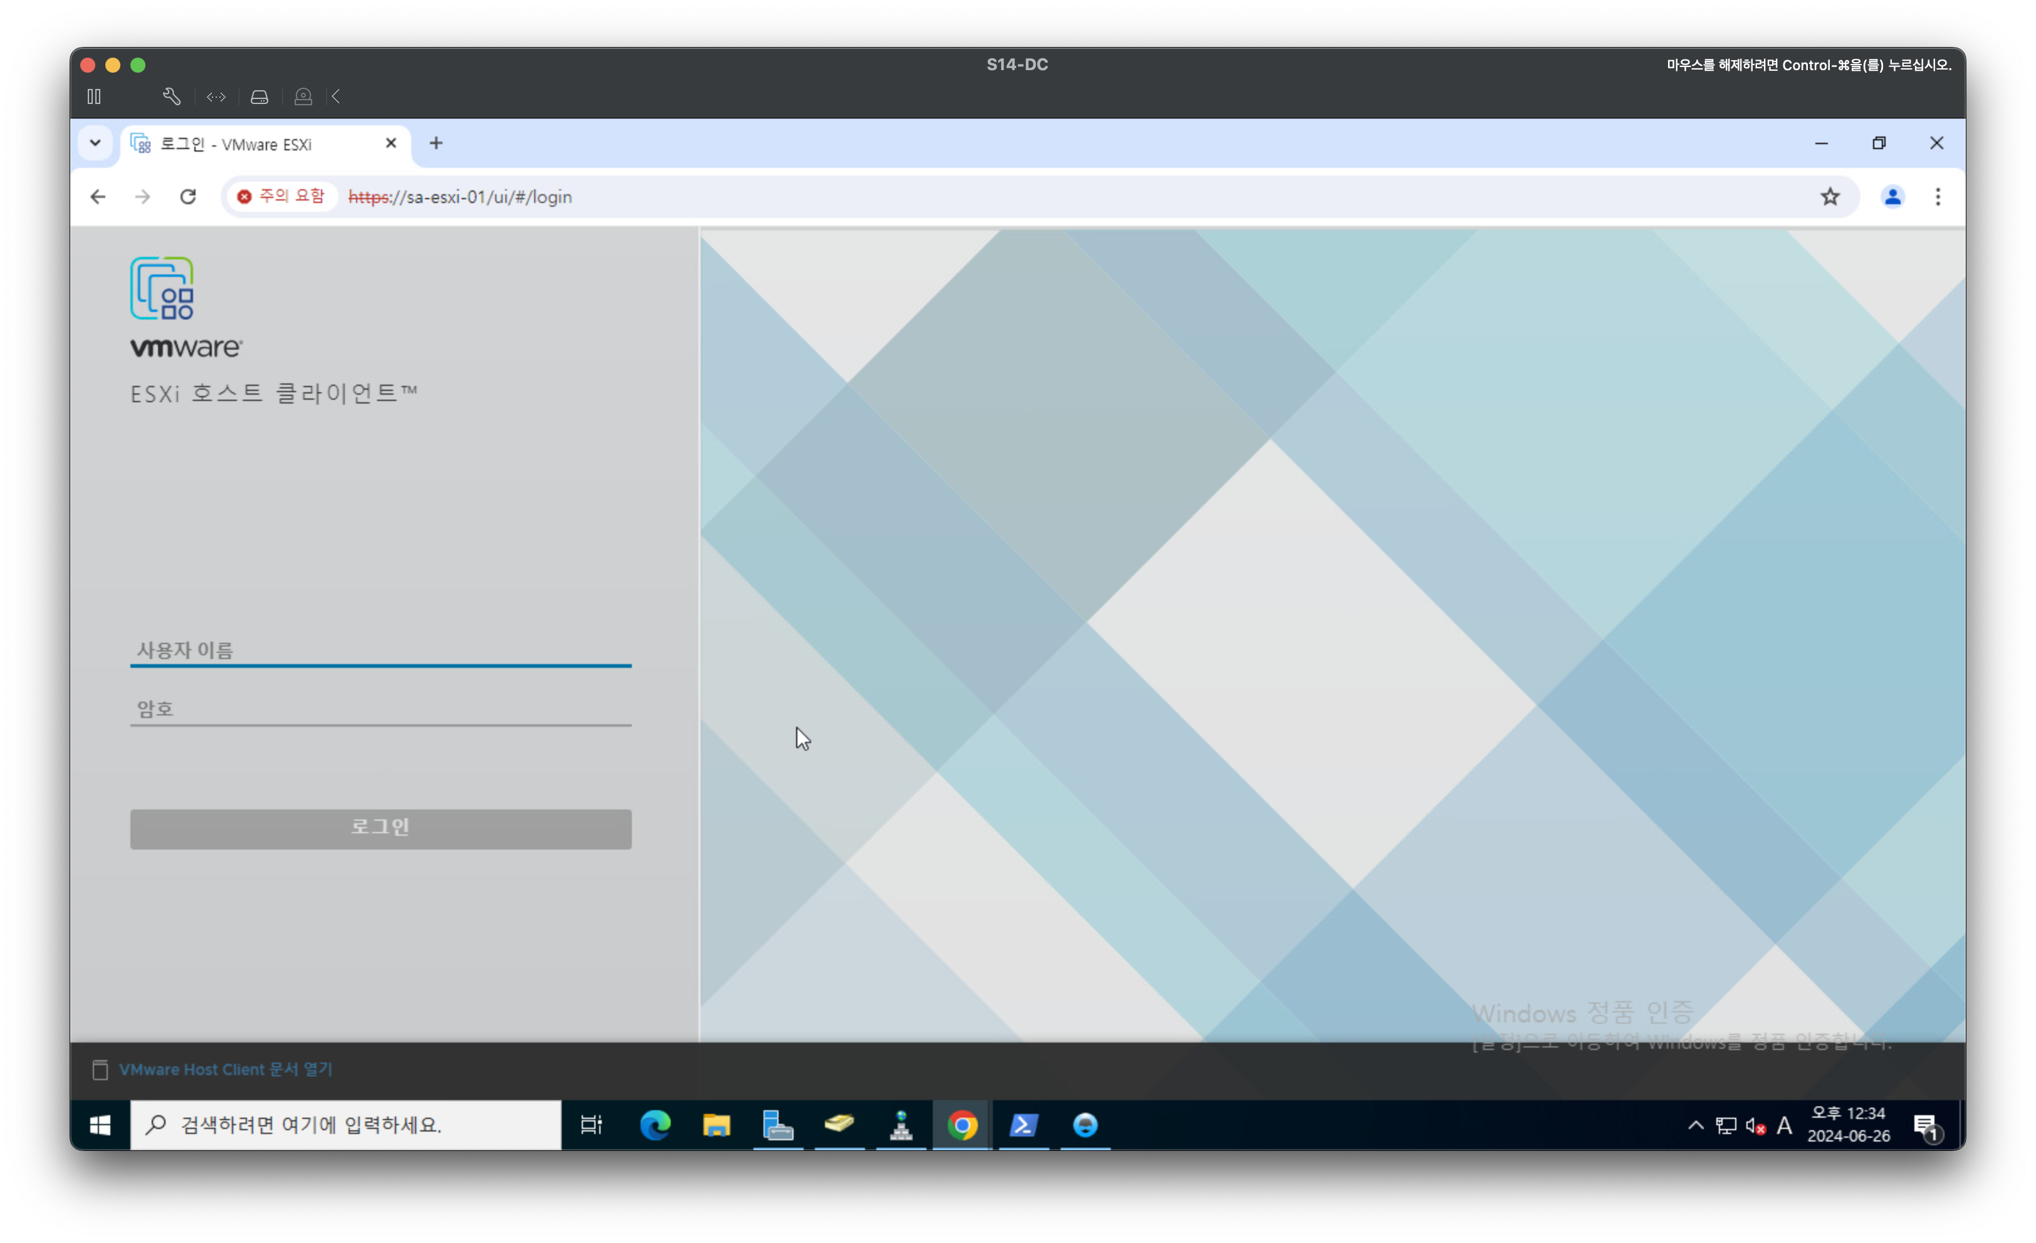
Task: Click the security warning badge (주의 요함)
Action: [281, 197]
